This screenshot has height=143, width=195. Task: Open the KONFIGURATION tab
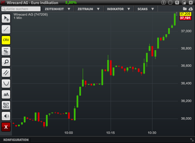pyautogui.click(x=16, y=140)
